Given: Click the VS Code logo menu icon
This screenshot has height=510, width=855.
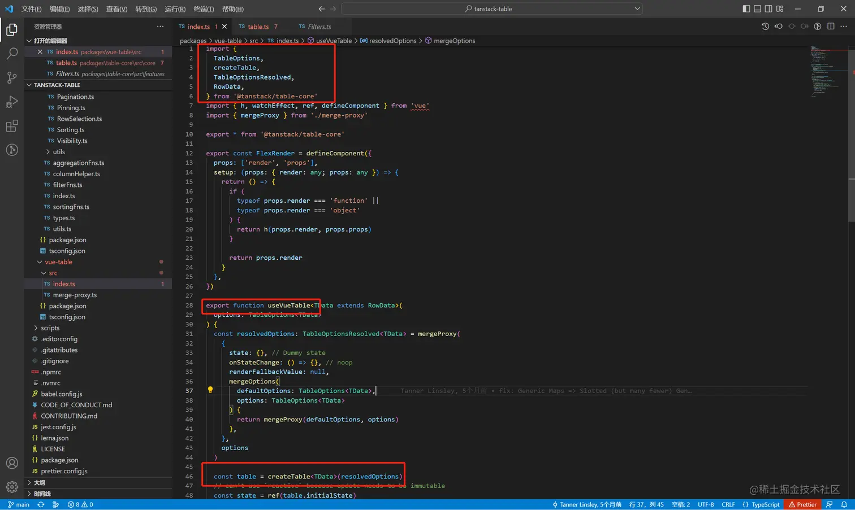Looking at the screenshot, I should point(9,8).
